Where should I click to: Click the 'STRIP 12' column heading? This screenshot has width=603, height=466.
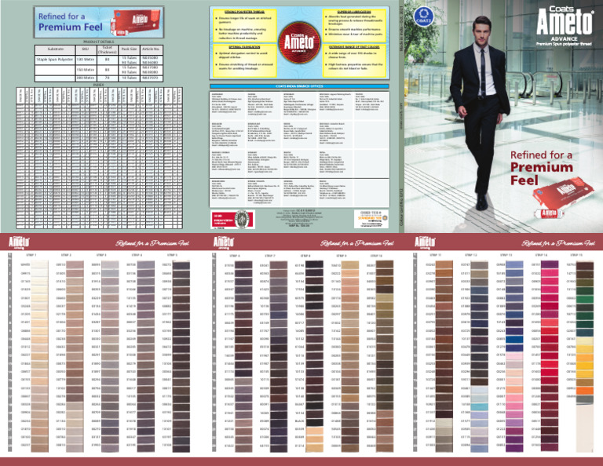[471, 255]
